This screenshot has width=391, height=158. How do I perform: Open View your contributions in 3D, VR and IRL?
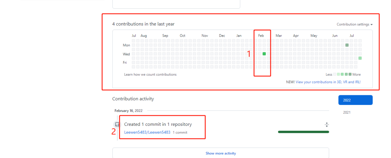(x=328, y=82)
